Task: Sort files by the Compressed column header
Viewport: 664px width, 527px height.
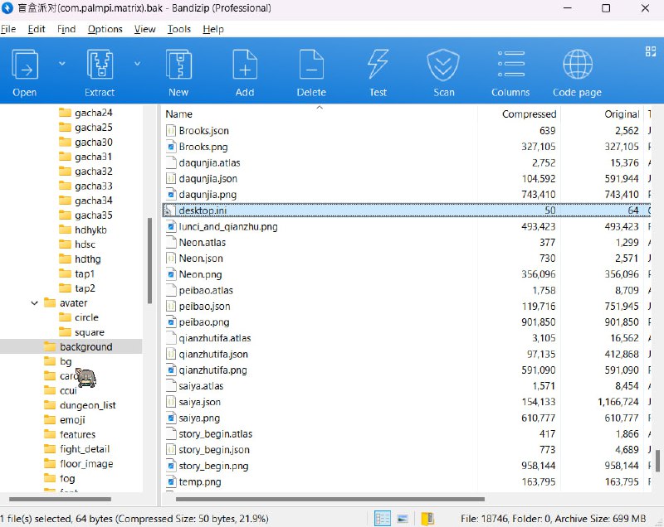Action: [529, 114]
